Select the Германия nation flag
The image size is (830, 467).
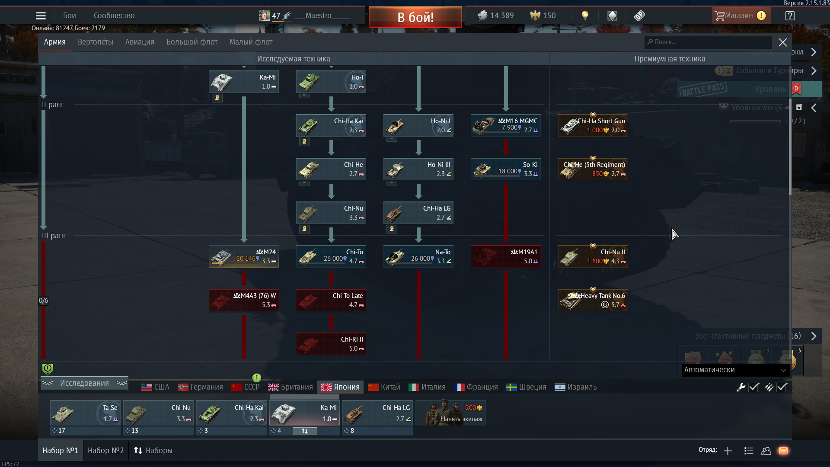[x=200, y=387]
